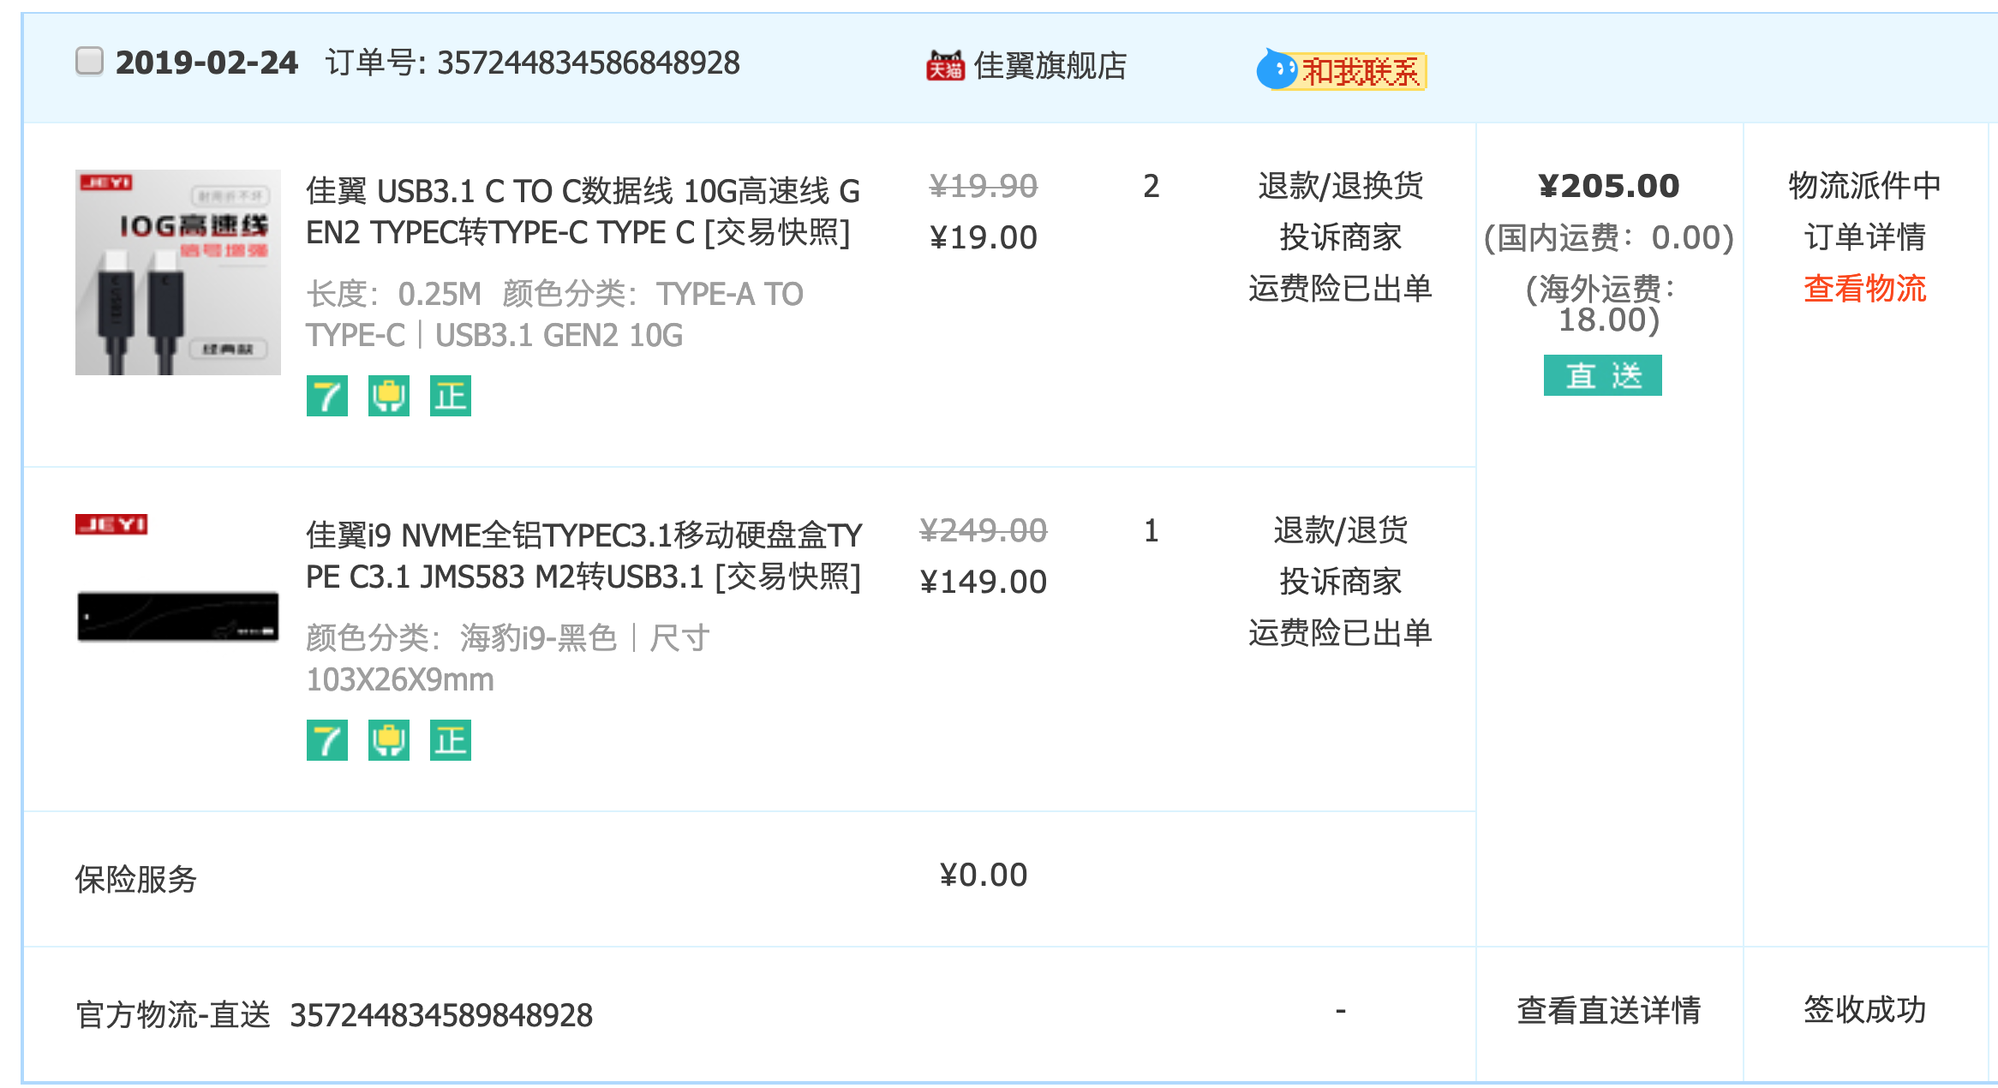Open the Tmall cat logo icon
Viewport: 1998px width, 1088px height.
point(945,65)
